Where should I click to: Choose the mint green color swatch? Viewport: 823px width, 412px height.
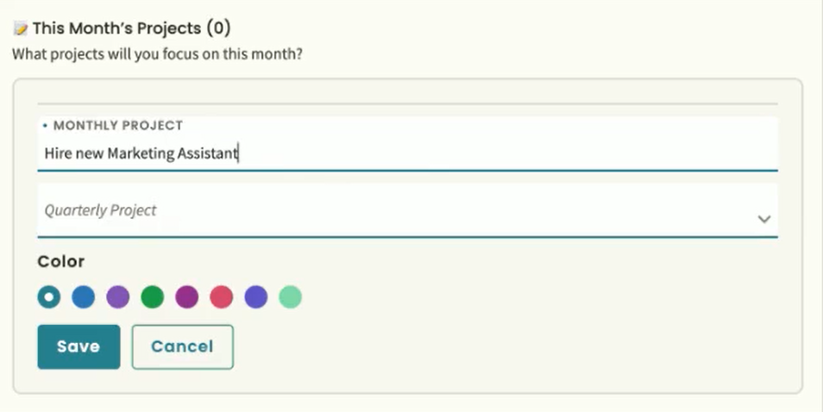(291, 297)
